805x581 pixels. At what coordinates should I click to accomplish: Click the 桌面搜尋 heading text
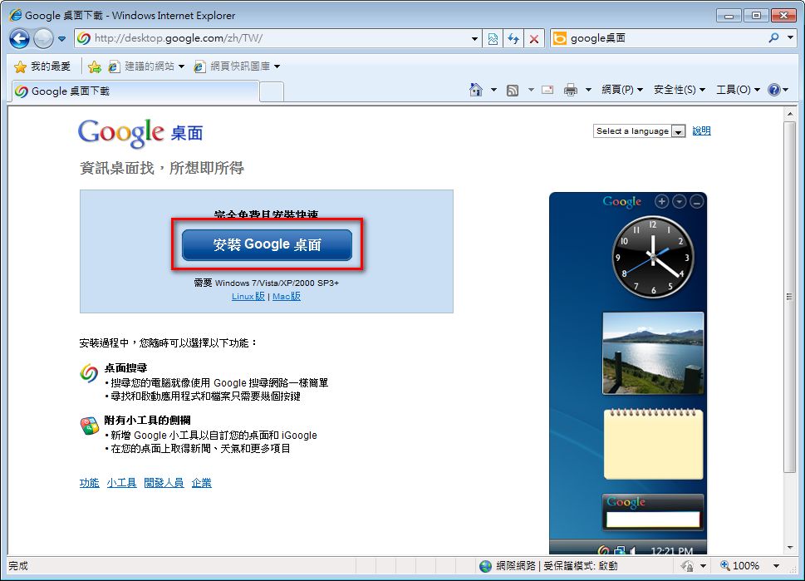pos(125,368)
